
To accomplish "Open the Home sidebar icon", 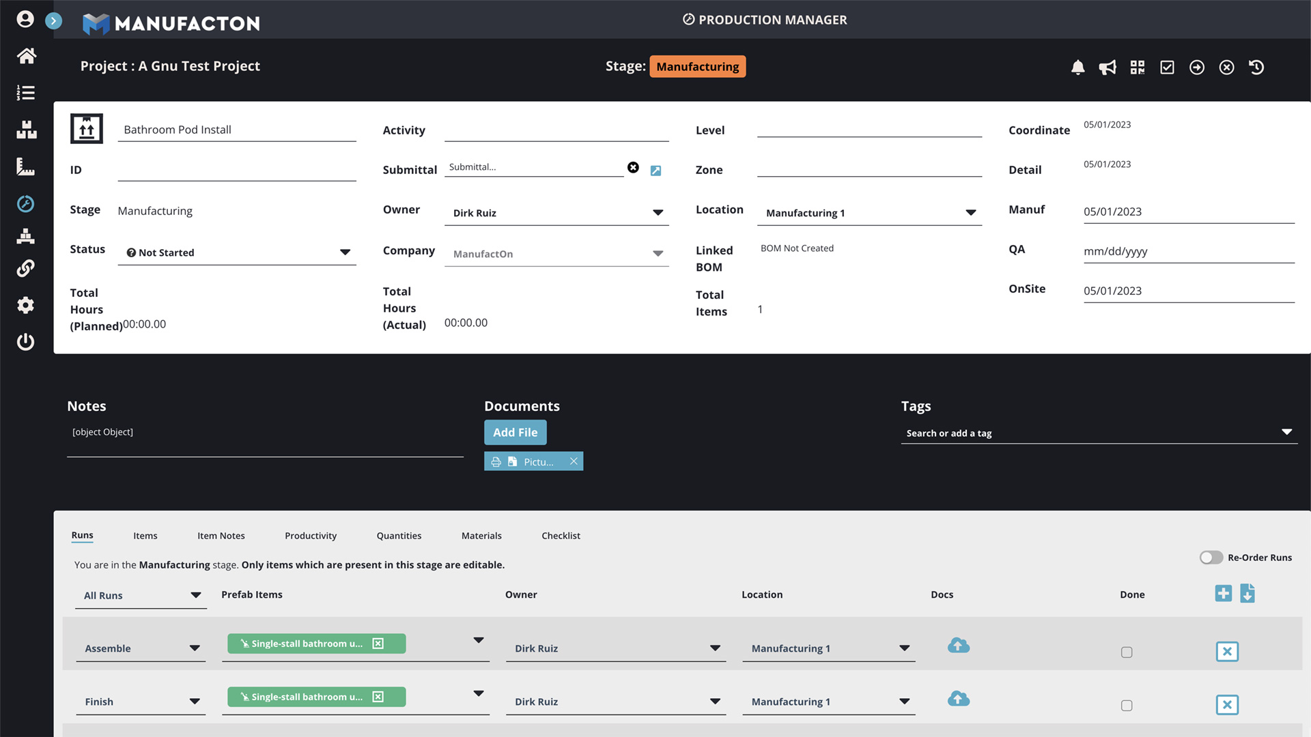I will [26, 56].
